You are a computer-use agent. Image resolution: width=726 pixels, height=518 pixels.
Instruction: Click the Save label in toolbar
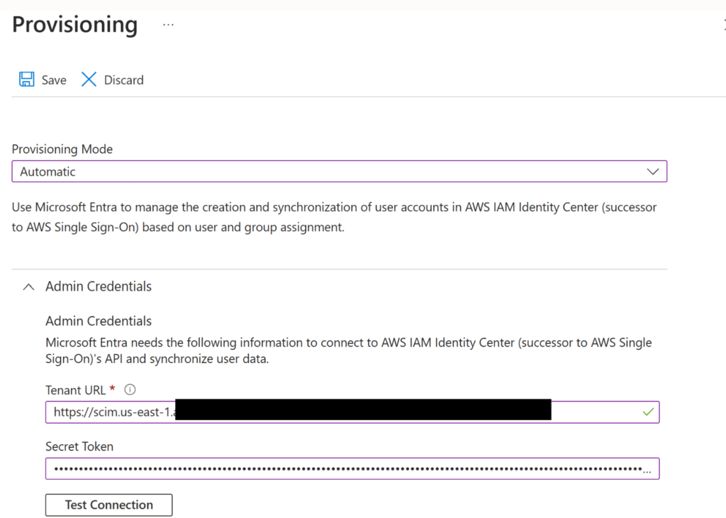[x=54, y=80]
